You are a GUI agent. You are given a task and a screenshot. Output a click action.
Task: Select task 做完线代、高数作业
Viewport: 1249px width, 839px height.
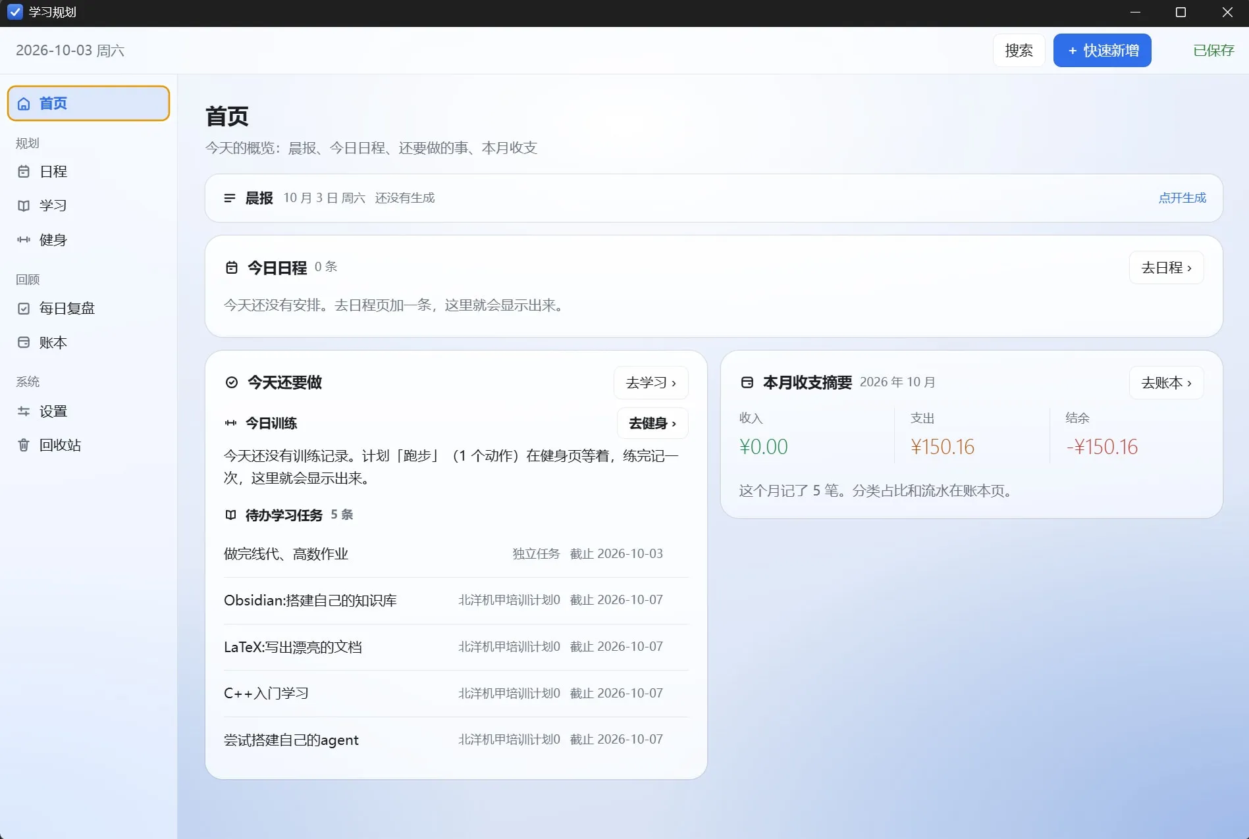[x=456, y=554]
